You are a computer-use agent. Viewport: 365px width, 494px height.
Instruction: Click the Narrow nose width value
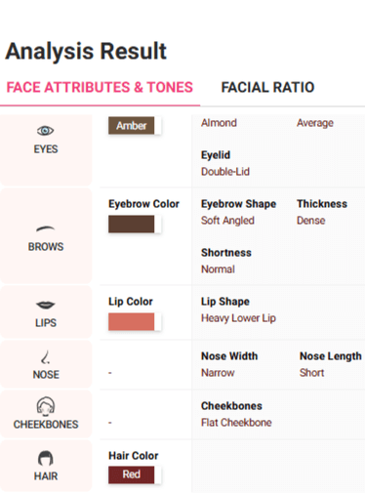(x=218, y=373)
